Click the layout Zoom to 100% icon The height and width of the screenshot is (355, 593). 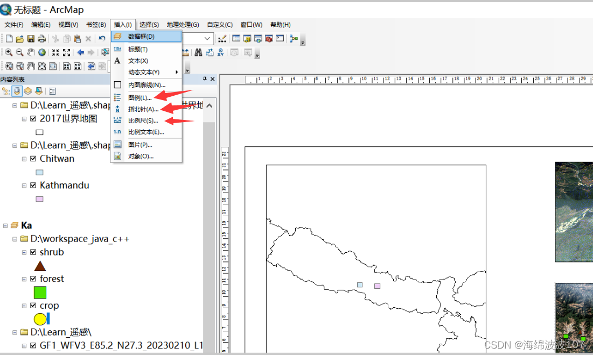53,67
